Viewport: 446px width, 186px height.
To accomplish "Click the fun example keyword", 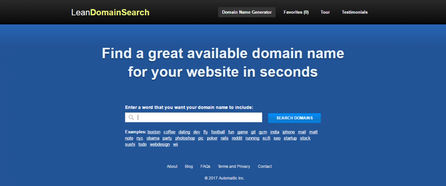I will point(231,132).
